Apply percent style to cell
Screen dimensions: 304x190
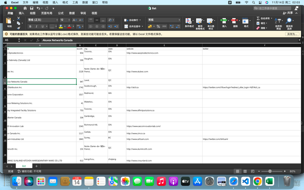[x=158, y=26]
